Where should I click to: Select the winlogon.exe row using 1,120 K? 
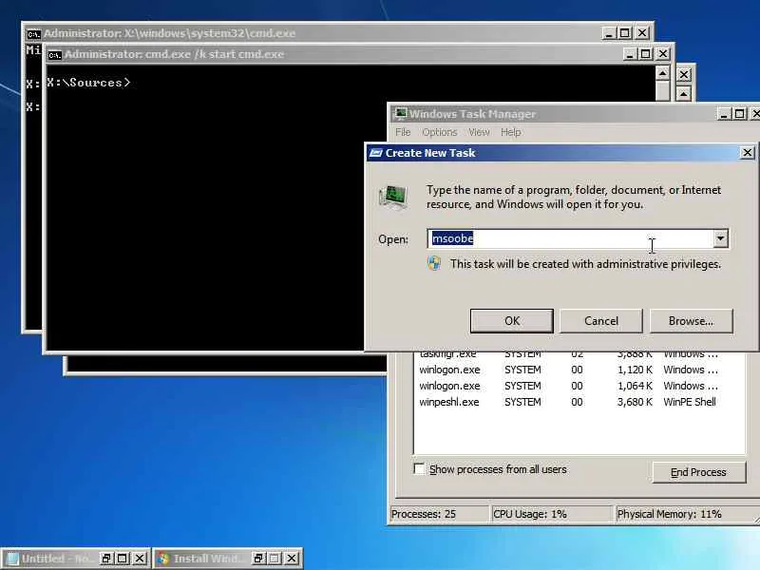(x=579, y=370)
